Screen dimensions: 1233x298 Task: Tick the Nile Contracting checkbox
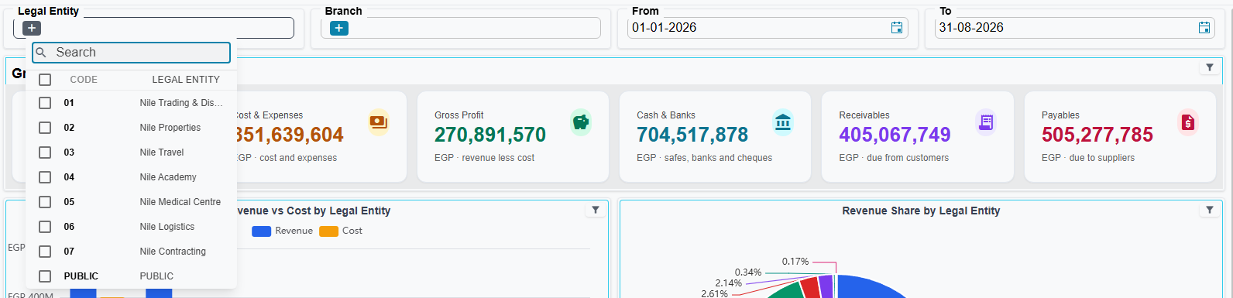pyautogui.click(x=45, y=252)
